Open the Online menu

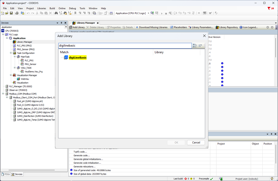coord(62,8)
